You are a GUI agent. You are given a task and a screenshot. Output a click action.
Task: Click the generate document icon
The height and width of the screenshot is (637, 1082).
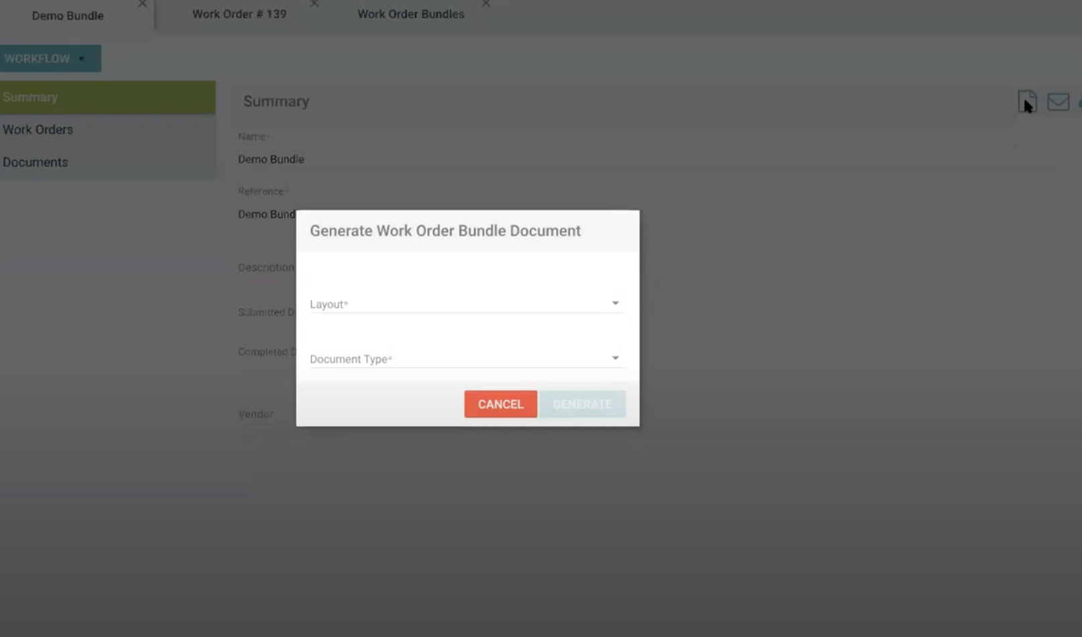pyautogui.click(x=1026, y=102)
